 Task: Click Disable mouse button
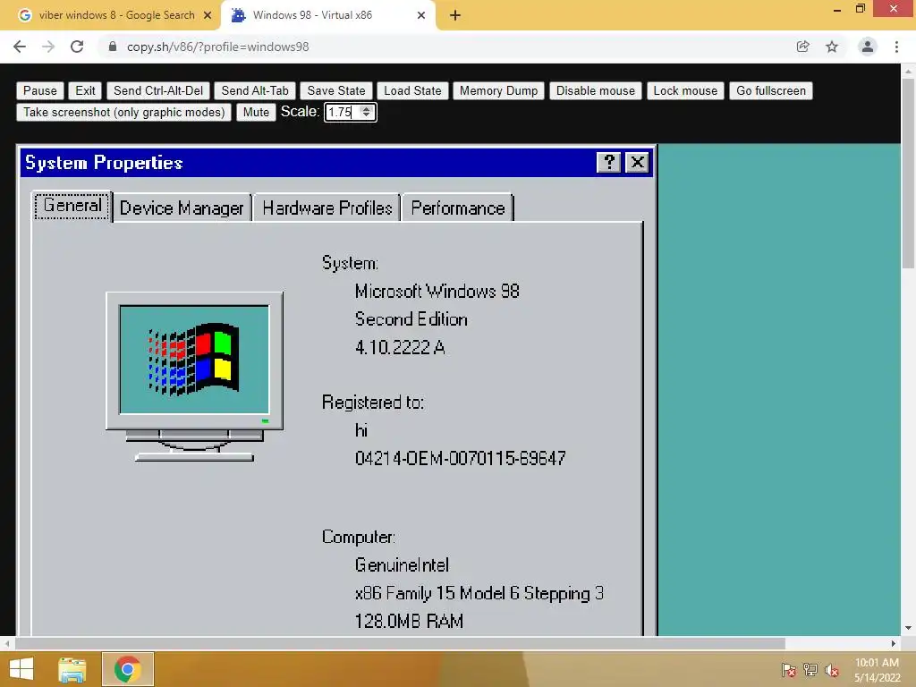coord(595,90)
